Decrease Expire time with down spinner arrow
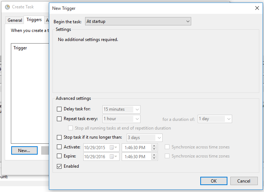 coord(154,158)
